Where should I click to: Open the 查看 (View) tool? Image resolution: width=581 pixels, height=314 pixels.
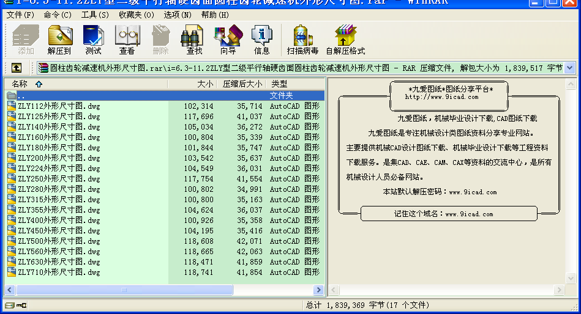pos(127,40)
